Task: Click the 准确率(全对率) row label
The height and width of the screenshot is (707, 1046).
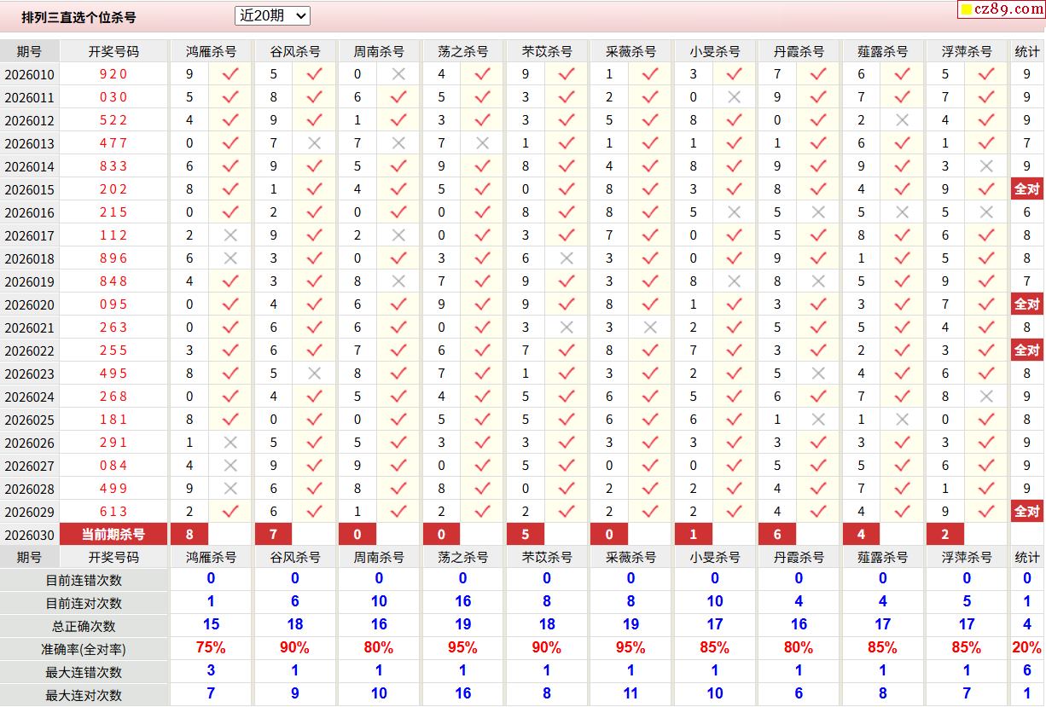Action: [x=84, y=649]
